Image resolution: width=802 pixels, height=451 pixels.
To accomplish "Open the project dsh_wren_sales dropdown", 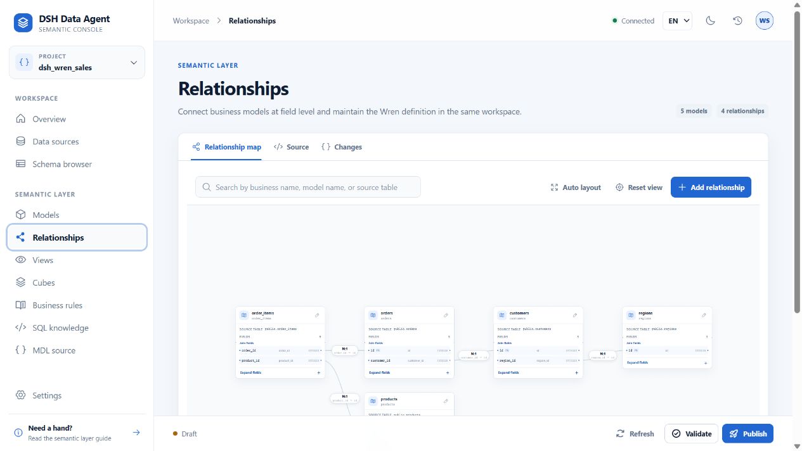I will [77, 62].
